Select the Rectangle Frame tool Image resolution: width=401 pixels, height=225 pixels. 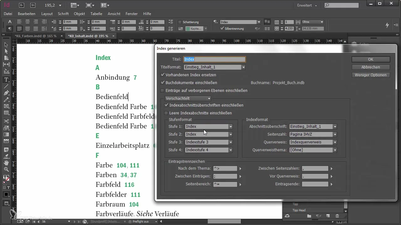(6, 106)
